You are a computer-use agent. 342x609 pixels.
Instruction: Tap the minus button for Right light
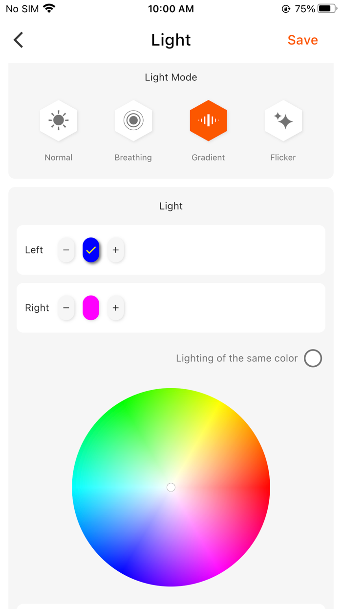66,308
